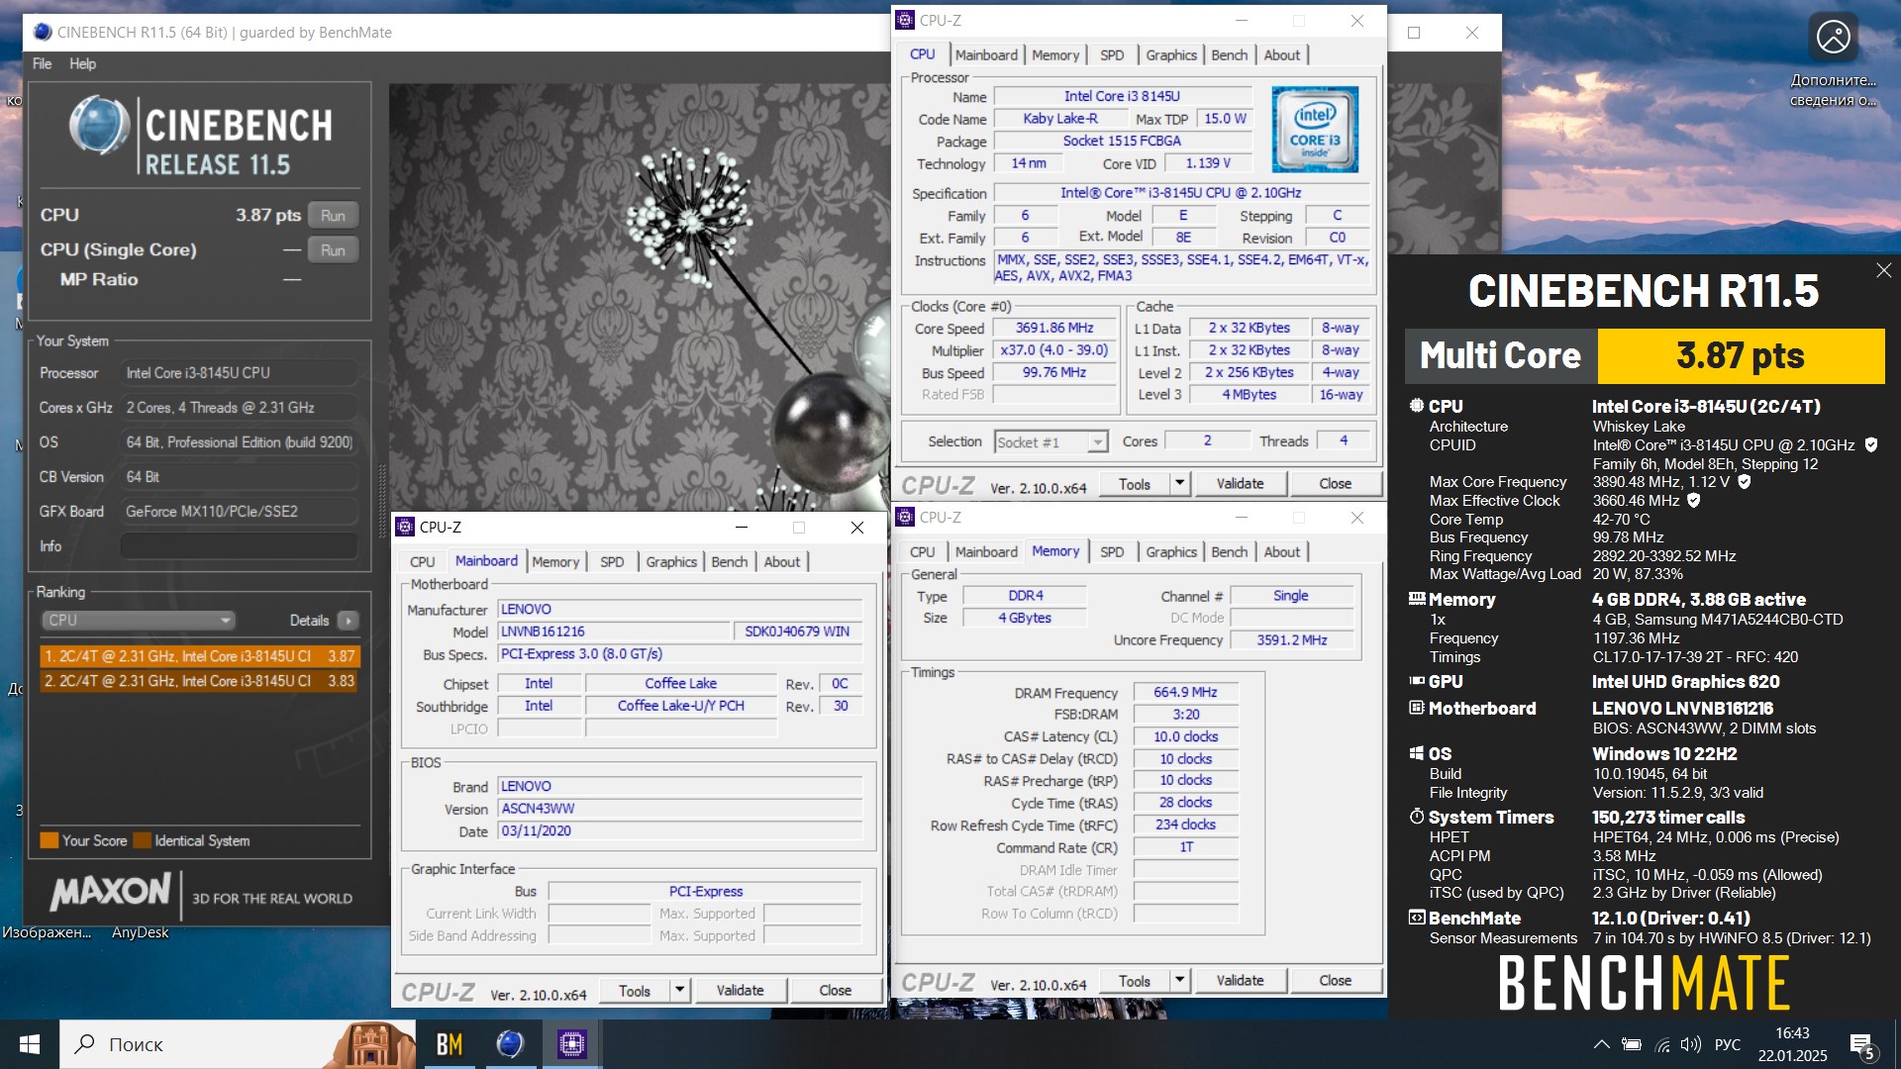Open the BenchMate taskbar icon
The height and width of the screenshot is (1069, 1901).
click(450, 1044)
